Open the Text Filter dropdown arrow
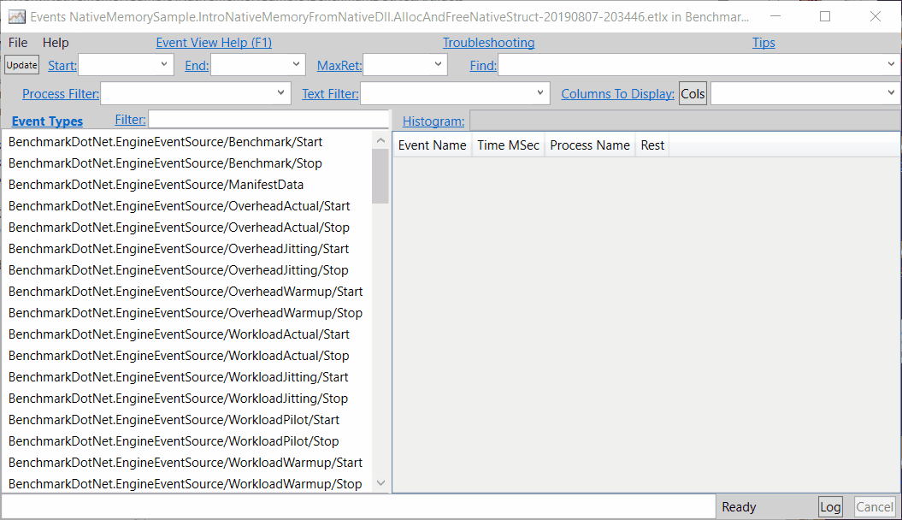 coord(540,93)
